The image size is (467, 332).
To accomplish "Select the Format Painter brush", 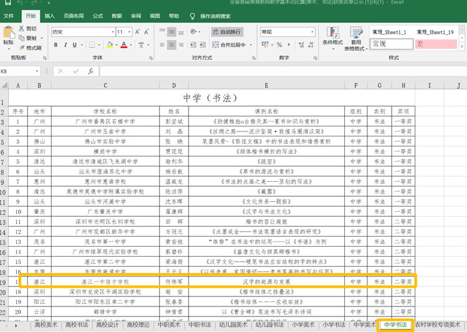I will click(21, 48).
